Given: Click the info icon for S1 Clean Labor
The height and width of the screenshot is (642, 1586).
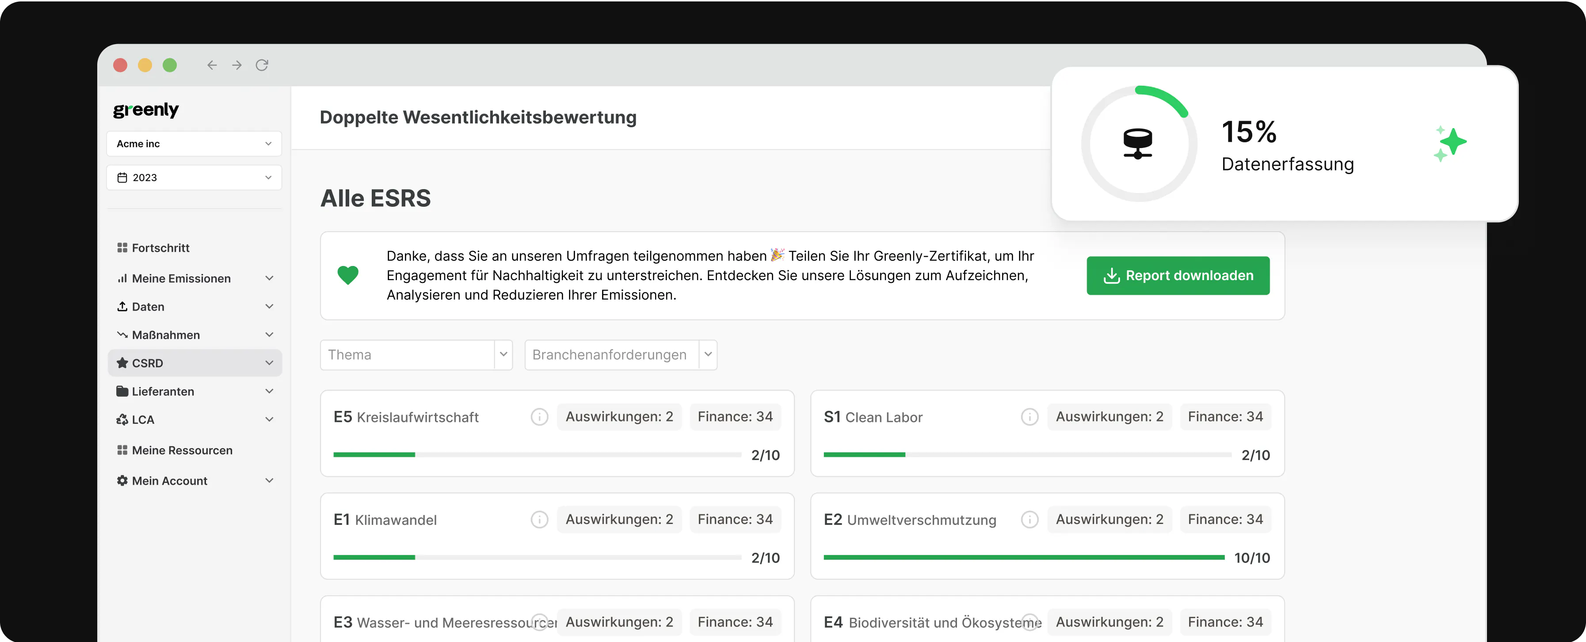Looking at the screenshot, I should tap(1029, 417).
